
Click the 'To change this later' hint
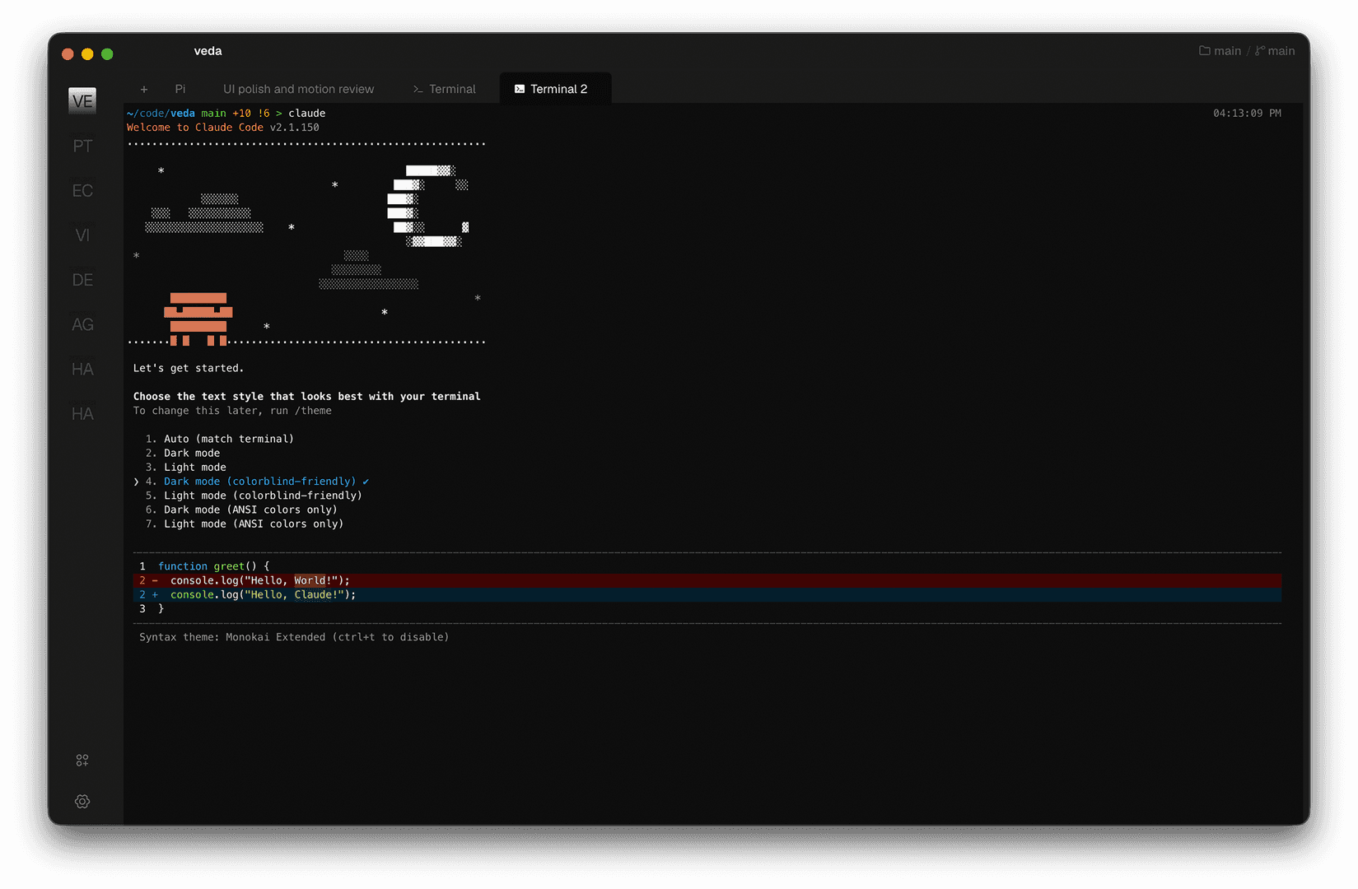coord(232,411)
